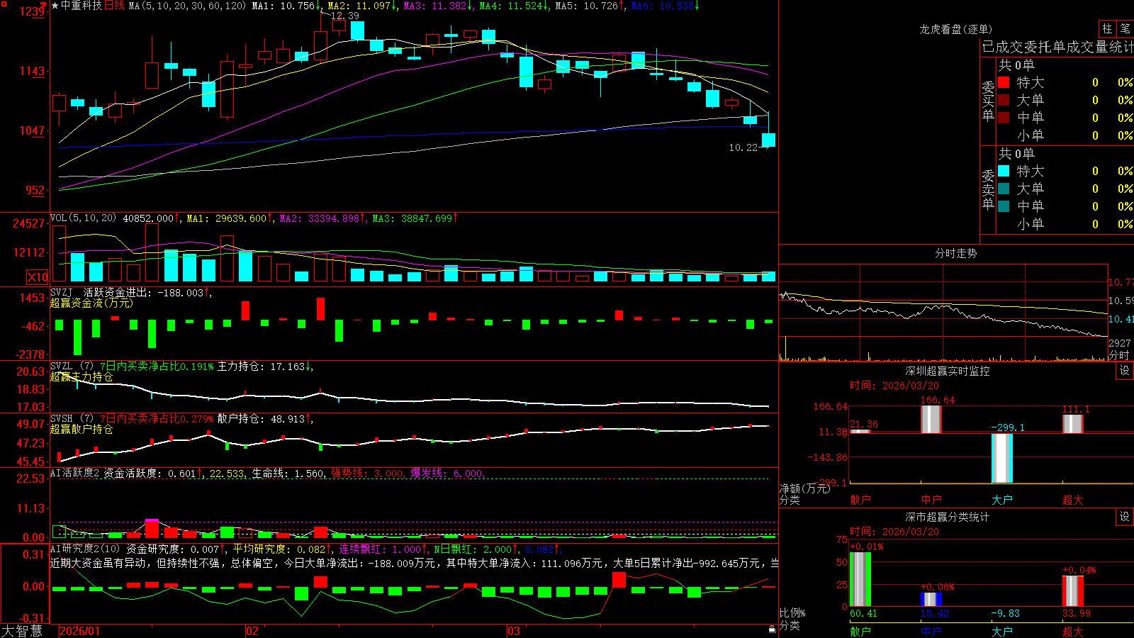
Task: Click the teal 中单 swatch under 委卖单
Action: pyautogui.click(x=1004, y=206)
